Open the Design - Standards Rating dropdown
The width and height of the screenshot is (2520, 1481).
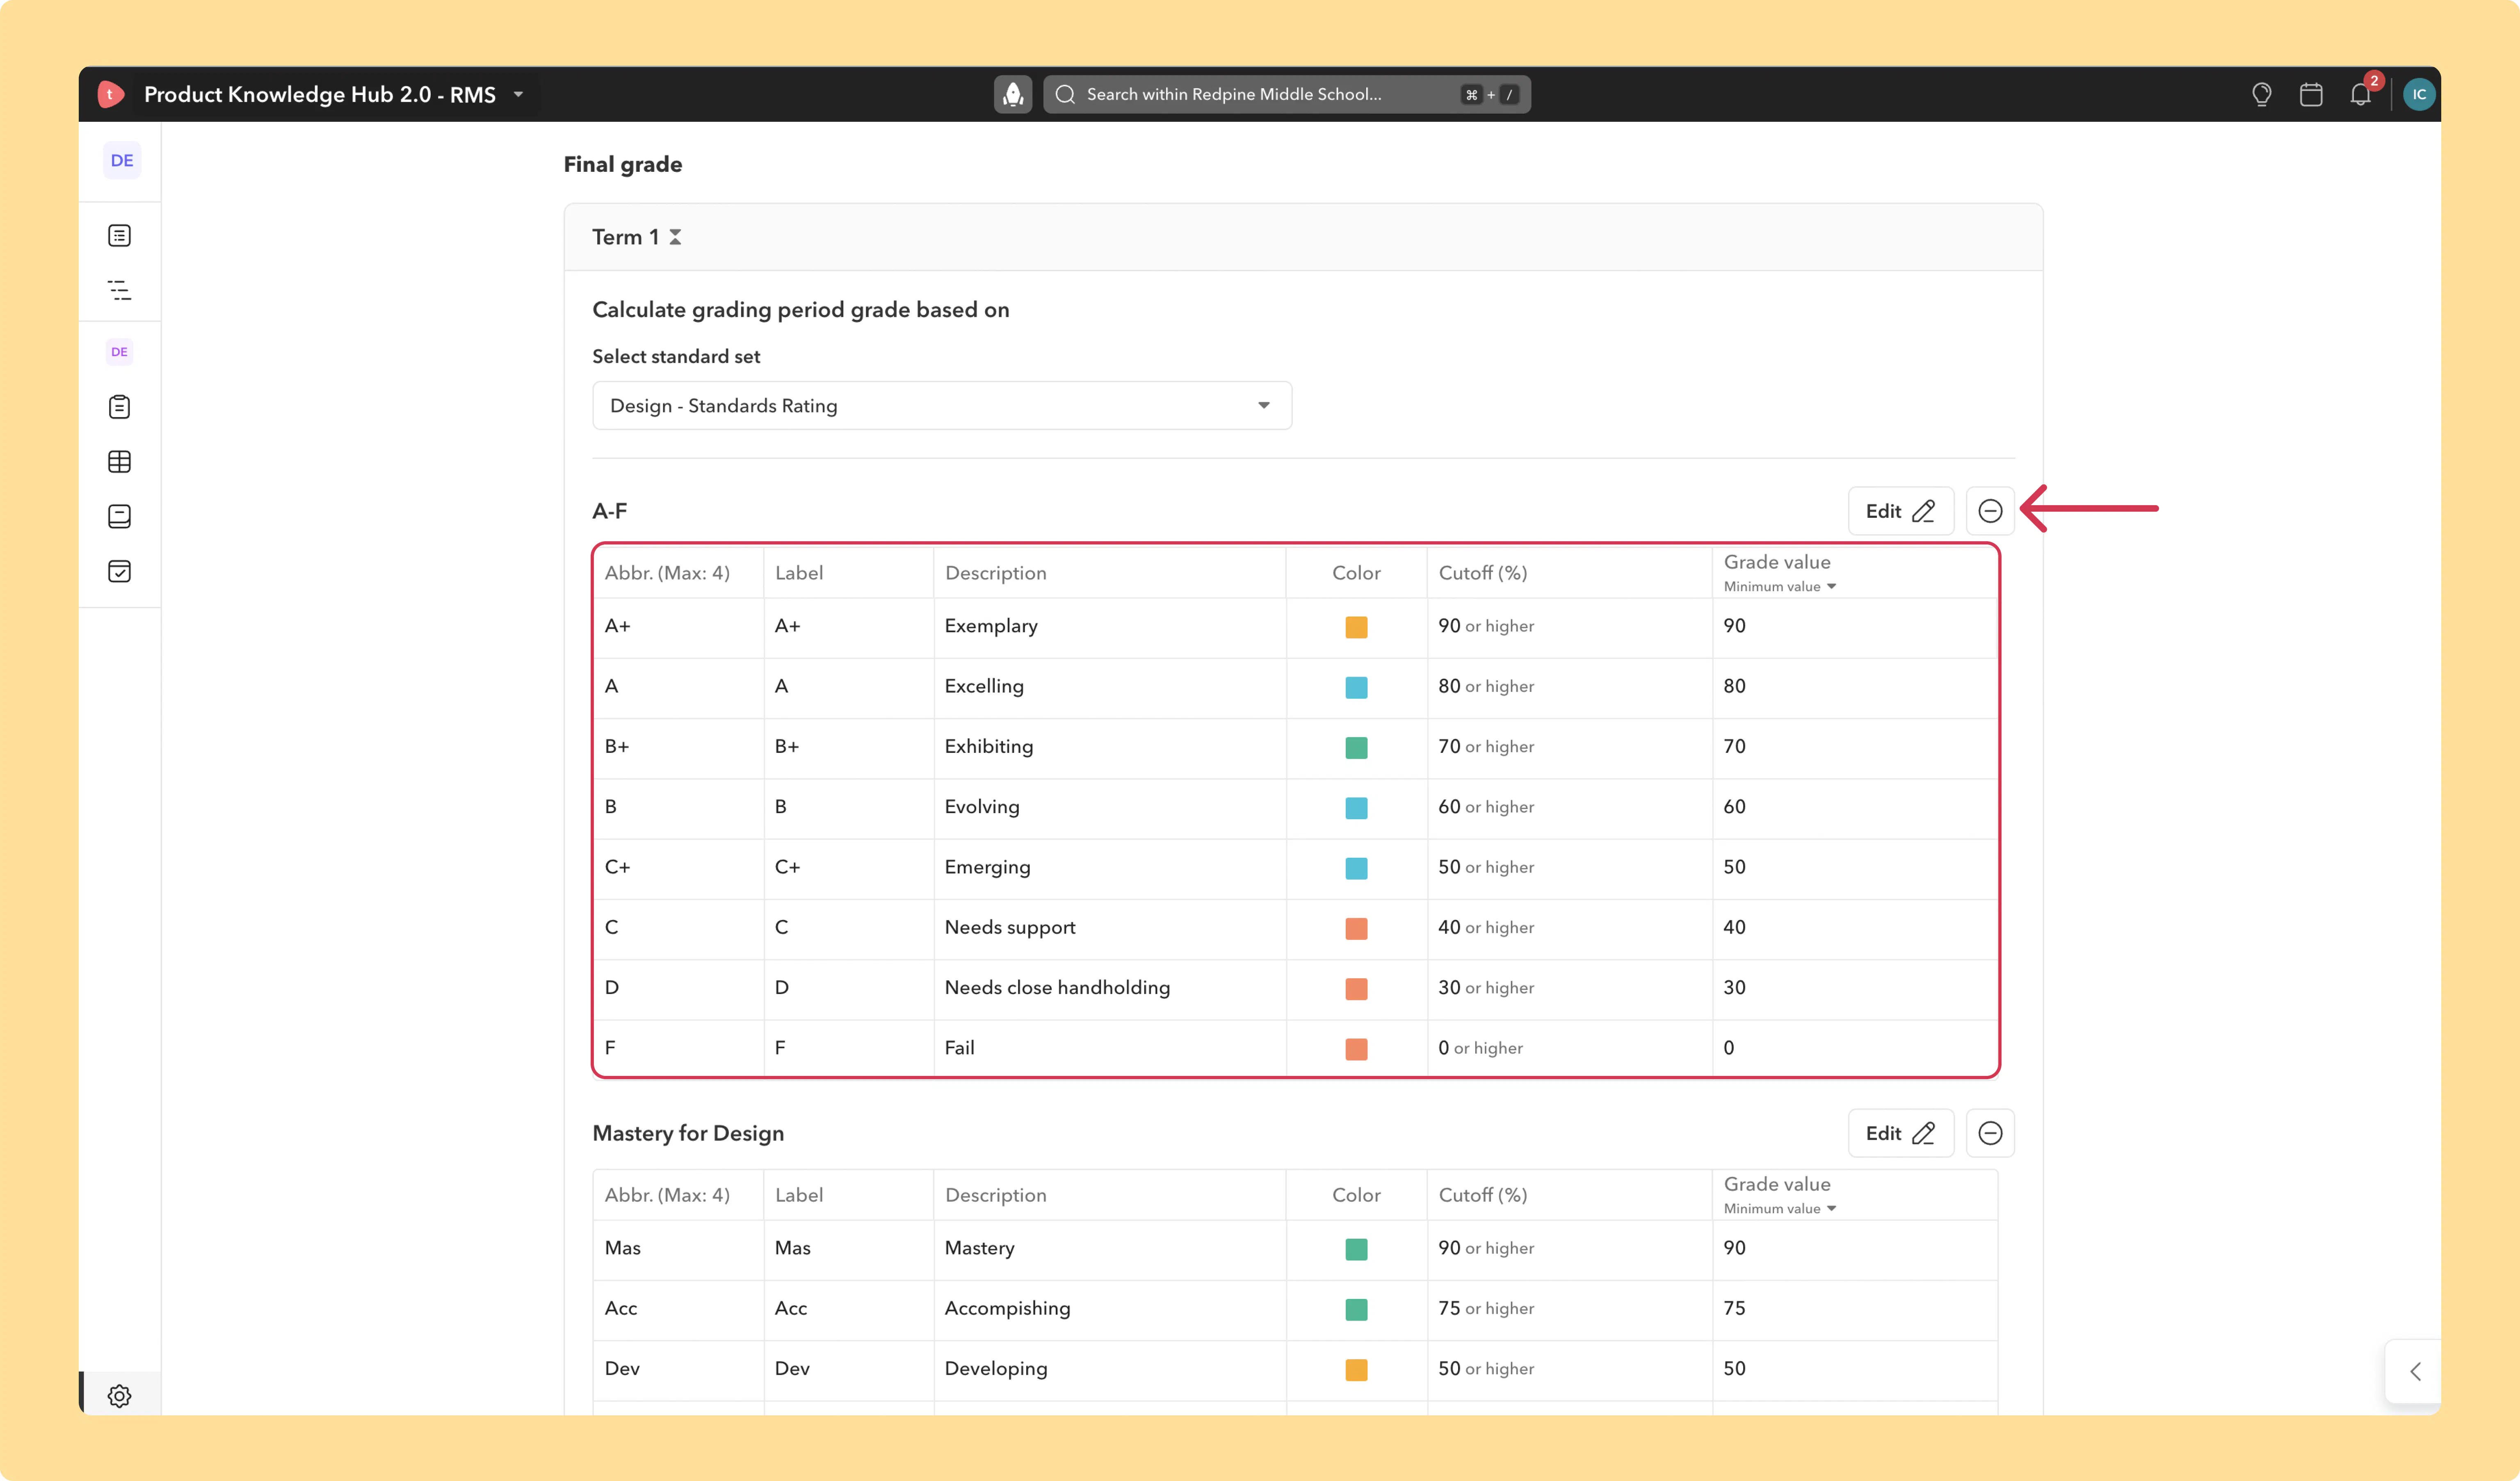click(942, 405)
